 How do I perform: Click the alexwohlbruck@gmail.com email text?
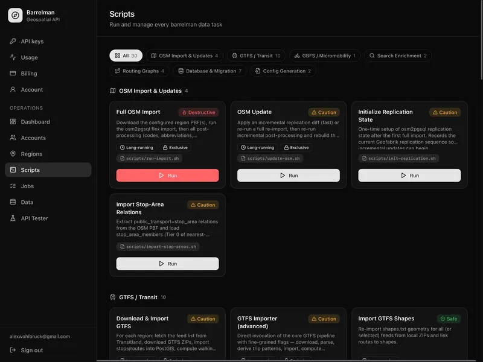coord(40,337)
